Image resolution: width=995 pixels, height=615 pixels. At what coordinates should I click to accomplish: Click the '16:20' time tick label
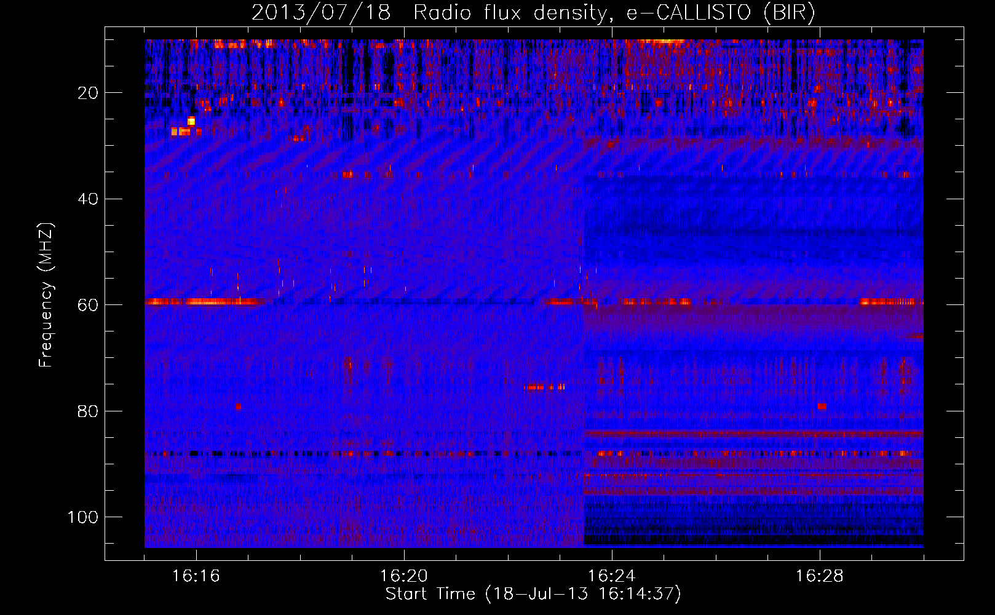(x=404, y=576)
